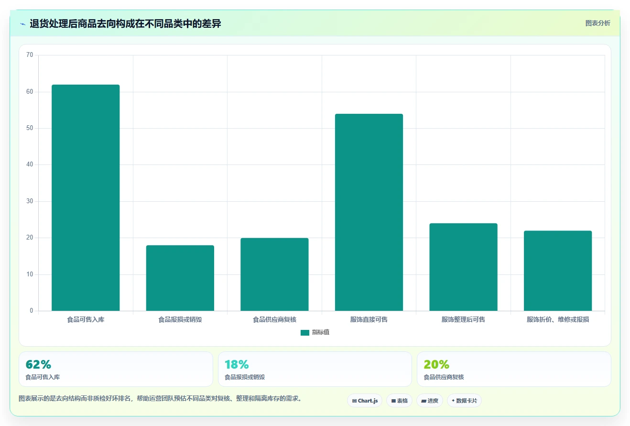Viewport: 630px width, 426px height.
Task: Click the 食品可售入库 bar in chart
Action: [86, 198]
